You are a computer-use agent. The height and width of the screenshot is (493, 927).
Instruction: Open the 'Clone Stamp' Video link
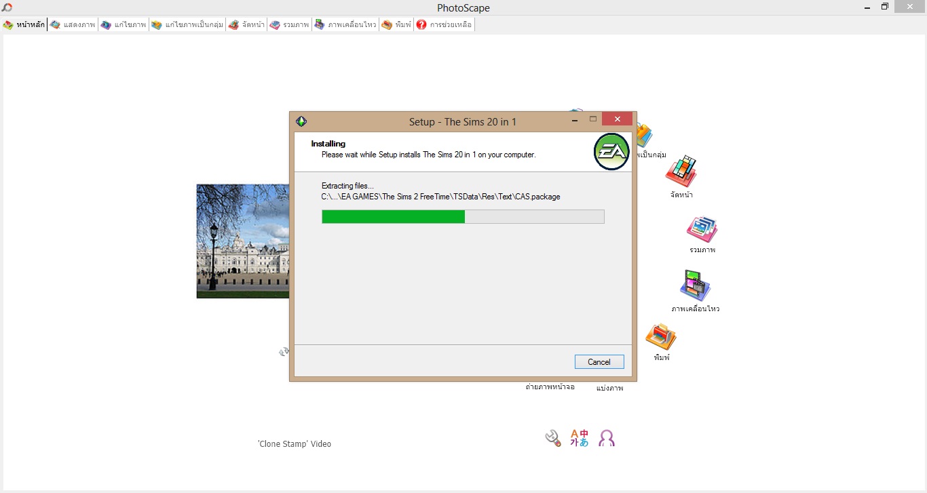pyautogui.click(x=295, y=444)
